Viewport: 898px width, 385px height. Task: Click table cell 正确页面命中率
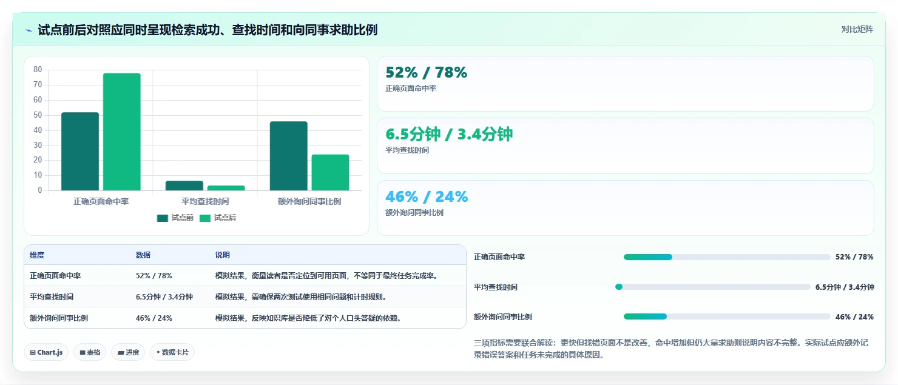point(55,276)
